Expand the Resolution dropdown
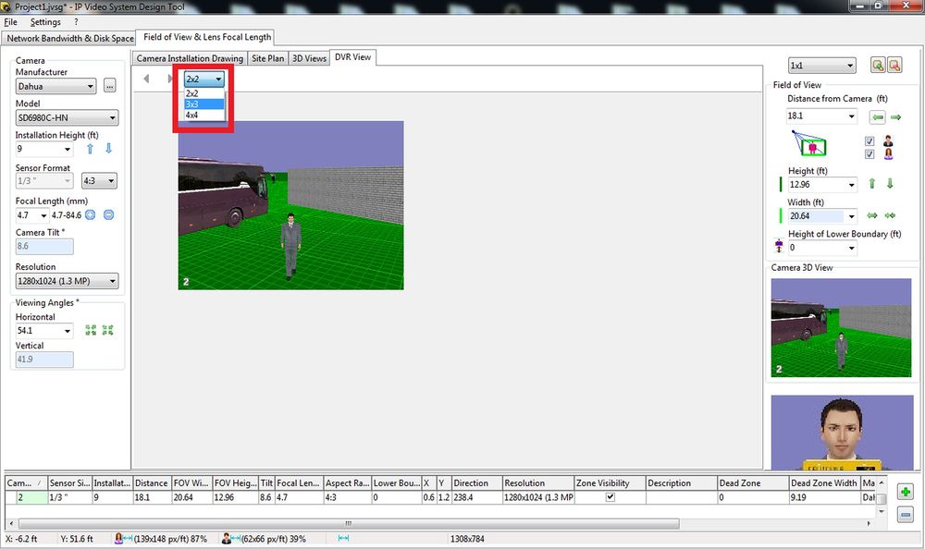Viewport: 925px width, 549px height. tap(67, 282)
